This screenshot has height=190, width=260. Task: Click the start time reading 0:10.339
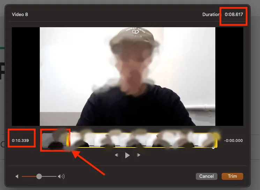click(20, 141)
